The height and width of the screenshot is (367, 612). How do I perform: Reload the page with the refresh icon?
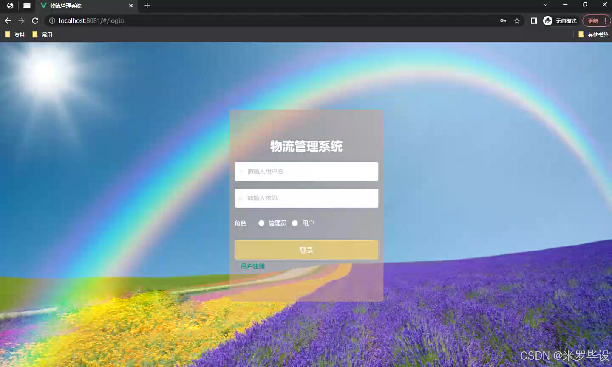[x=35, y=20]
